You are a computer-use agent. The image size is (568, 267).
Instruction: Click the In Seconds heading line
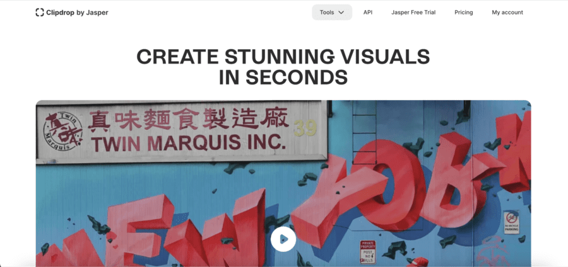point(283,77)
